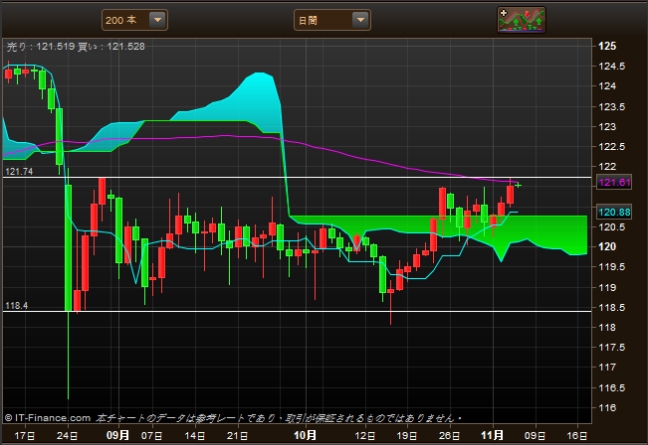The image size is (648, 445).
Task: Click the IT-Finance.com copyright link
Action: pyautogui.click(x=48, y=418)
